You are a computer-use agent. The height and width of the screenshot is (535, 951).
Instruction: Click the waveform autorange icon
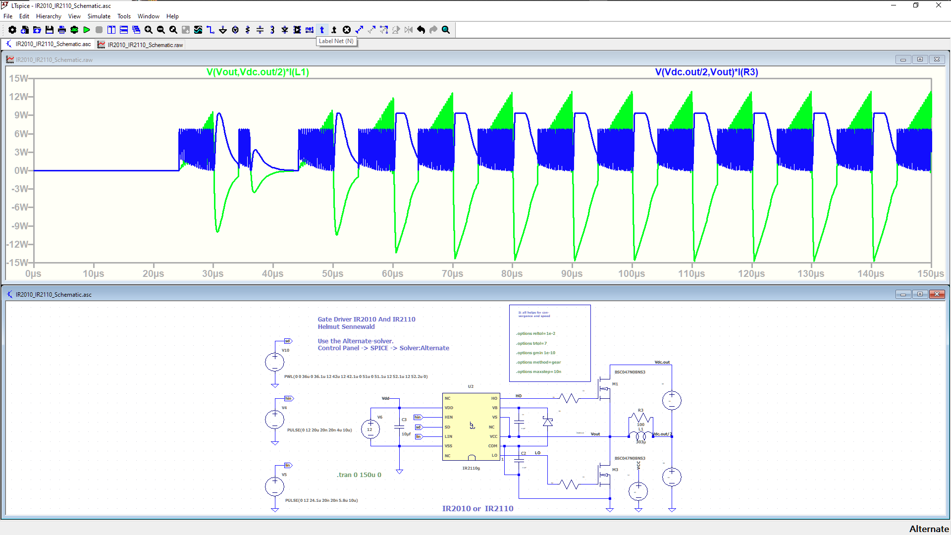pyautogui.click(x=198, y=30)
